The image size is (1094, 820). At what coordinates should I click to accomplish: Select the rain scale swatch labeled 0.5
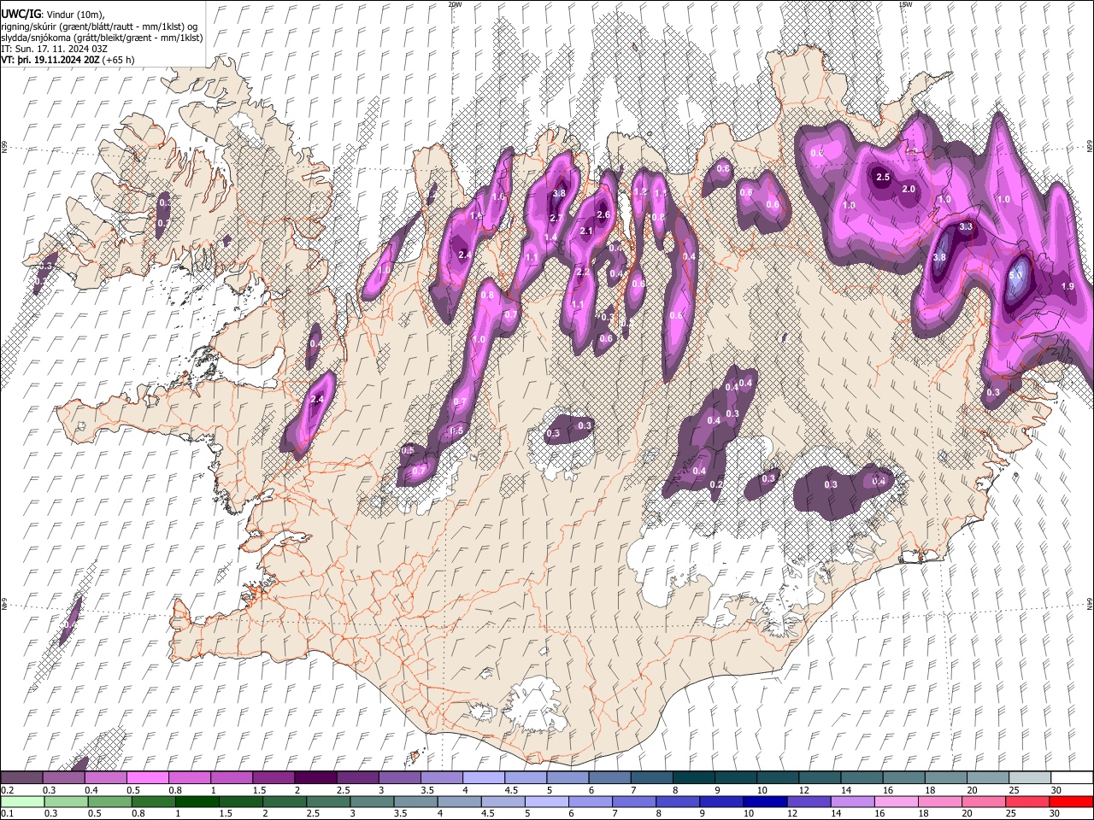(x=109, y=801)
